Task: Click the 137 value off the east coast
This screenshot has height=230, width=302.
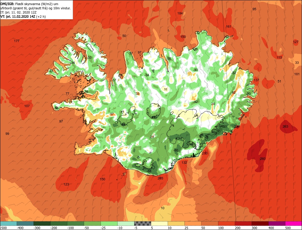Action: (x=256, y=80)
